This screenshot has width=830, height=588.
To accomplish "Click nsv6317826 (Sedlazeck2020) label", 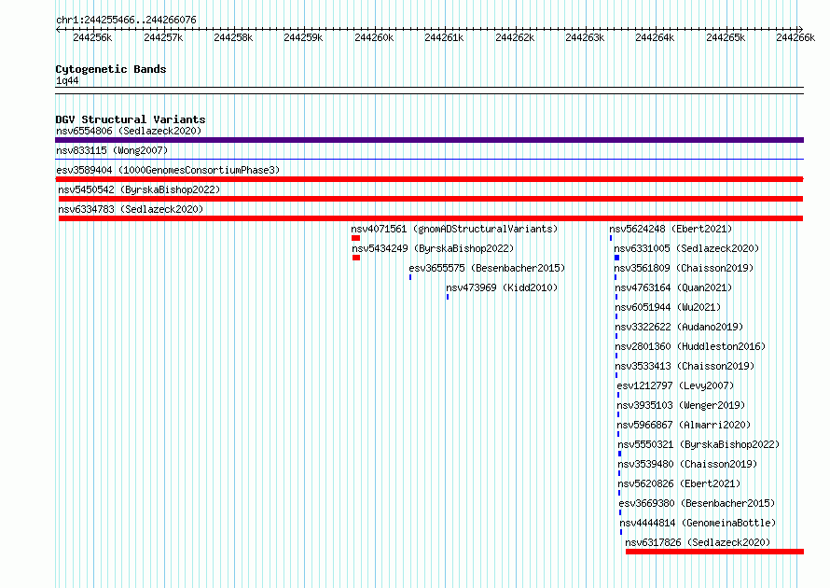I will click(x=698, y=542).
